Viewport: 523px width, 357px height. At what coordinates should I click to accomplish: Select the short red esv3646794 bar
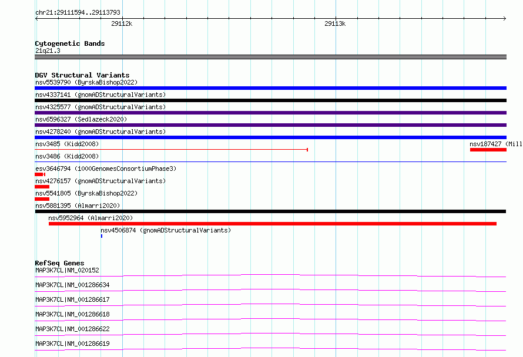click(40, 174)
